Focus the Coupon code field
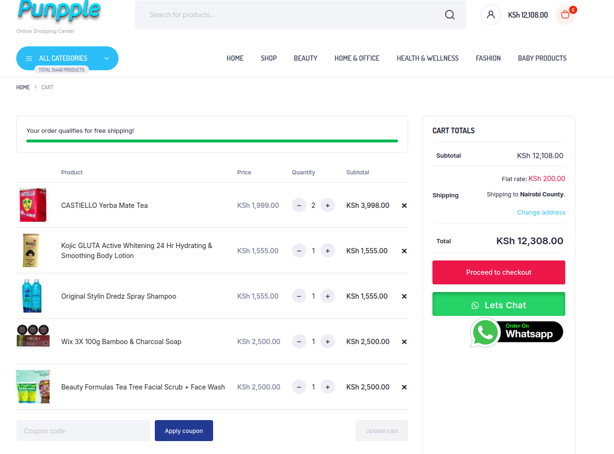The image size is (614, 454). coord(83,431)
